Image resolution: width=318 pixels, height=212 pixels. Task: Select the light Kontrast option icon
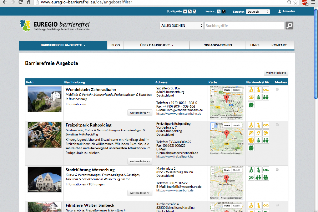pyautogui.click(x=219, y=11)
